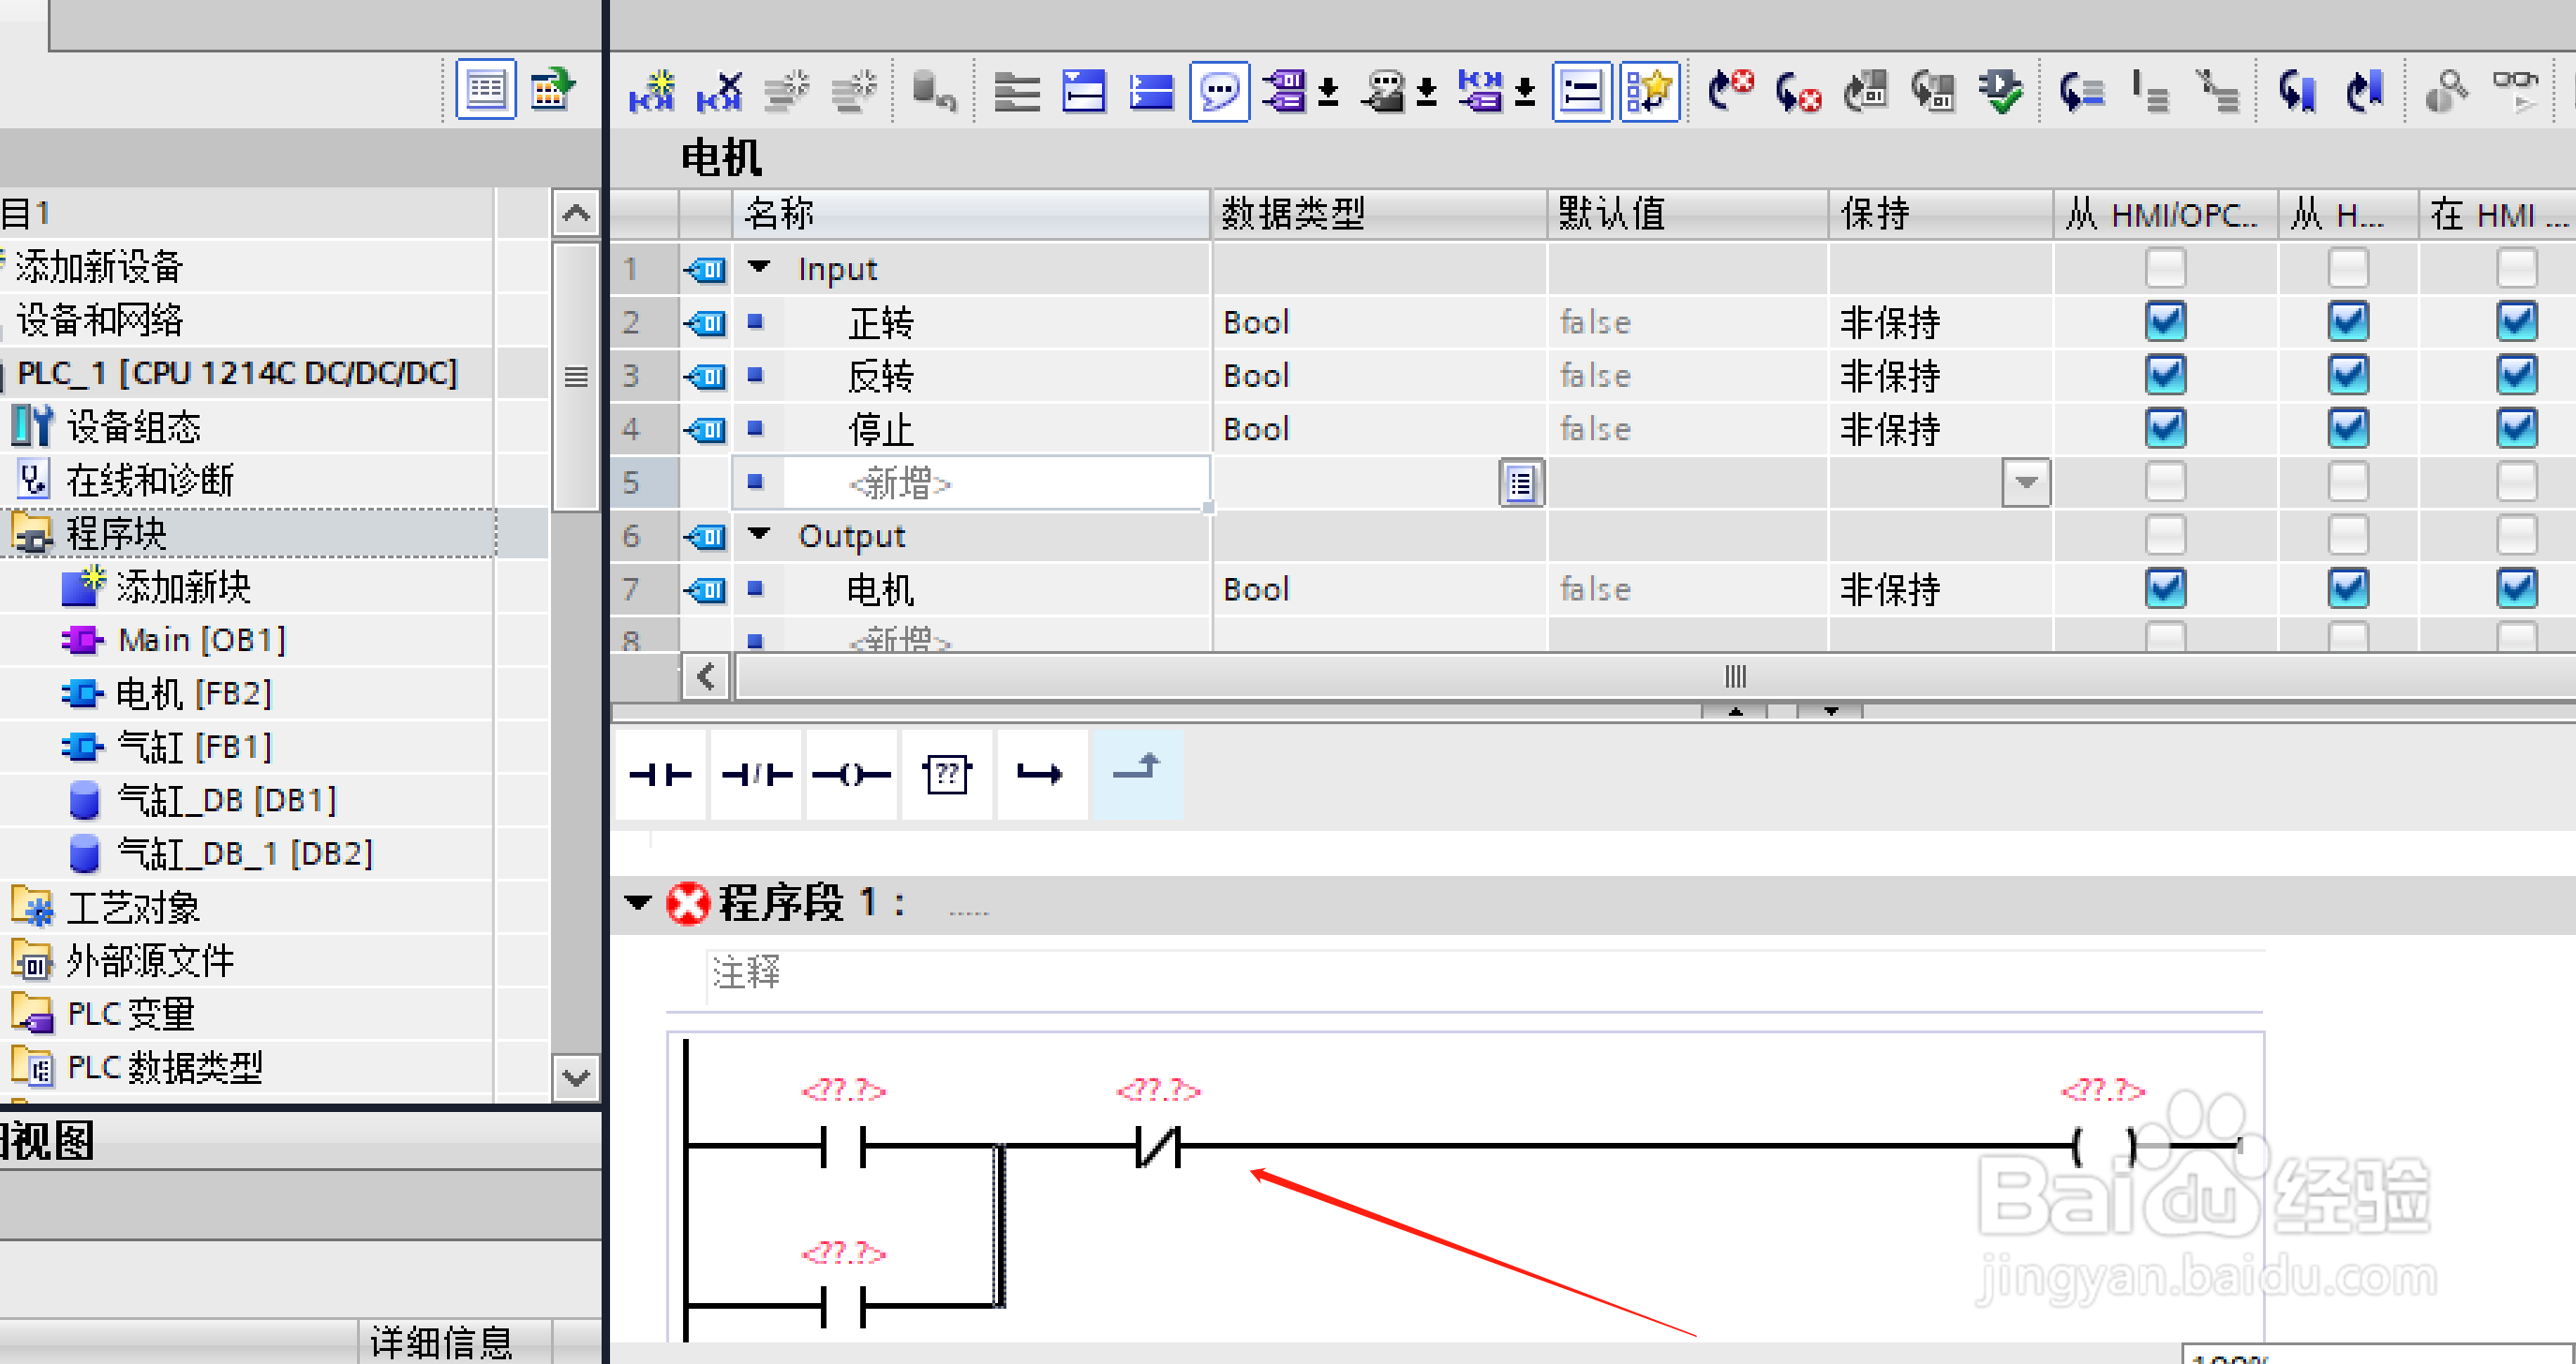This screenshot has height=1364, width=2576.
Task: Collapse the Input section
Action: [760, 268]
